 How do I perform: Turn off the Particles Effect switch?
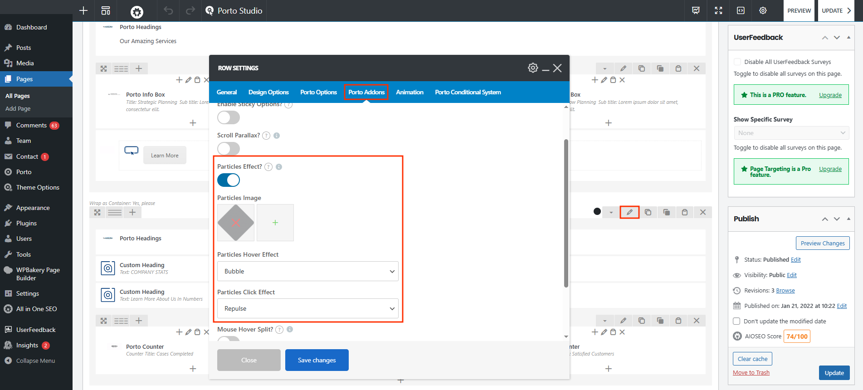point(229,180)
